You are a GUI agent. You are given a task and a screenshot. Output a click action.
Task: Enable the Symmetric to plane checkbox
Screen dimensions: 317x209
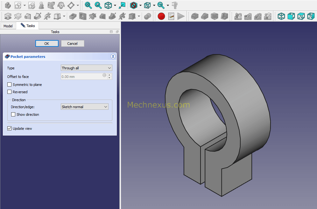point(10,85)
